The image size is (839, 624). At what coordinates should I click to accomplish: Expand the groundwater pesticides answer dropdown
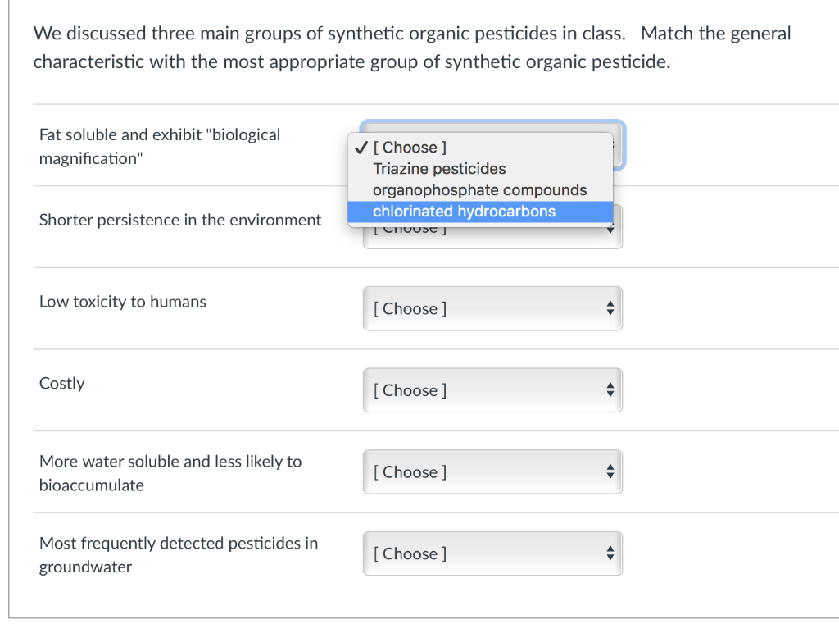pos(492,554)
